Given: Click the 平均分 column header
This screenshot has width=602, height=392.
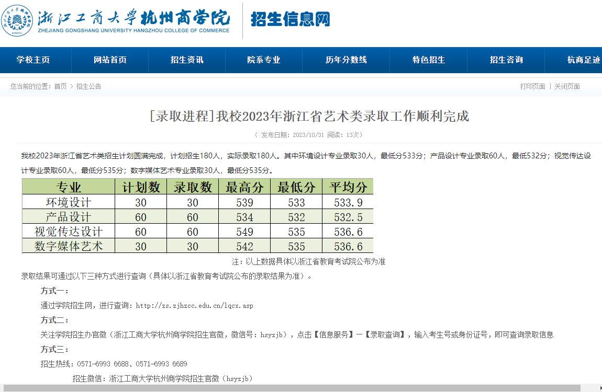Looking at the screenshot, I should [x=348, y=187].
